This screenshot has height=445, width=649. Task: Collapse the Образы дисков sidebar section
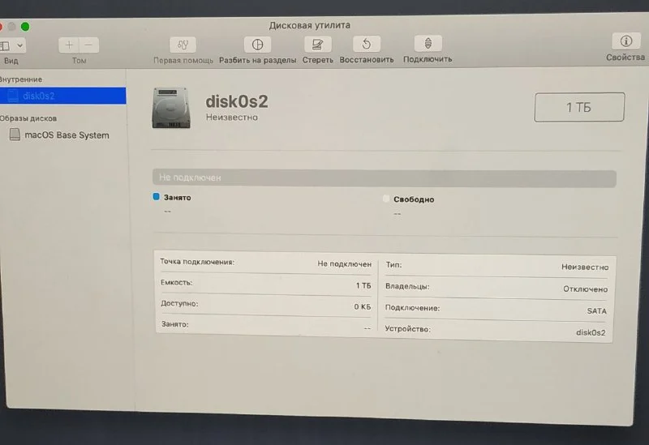point(28,118)
